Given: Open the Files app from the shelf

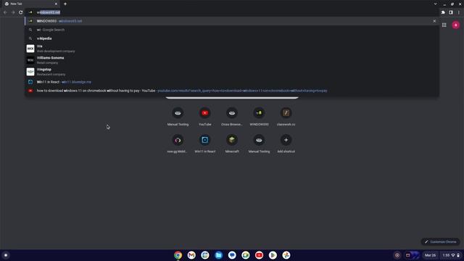Looking at the screenshot, I should pos(218,255).
